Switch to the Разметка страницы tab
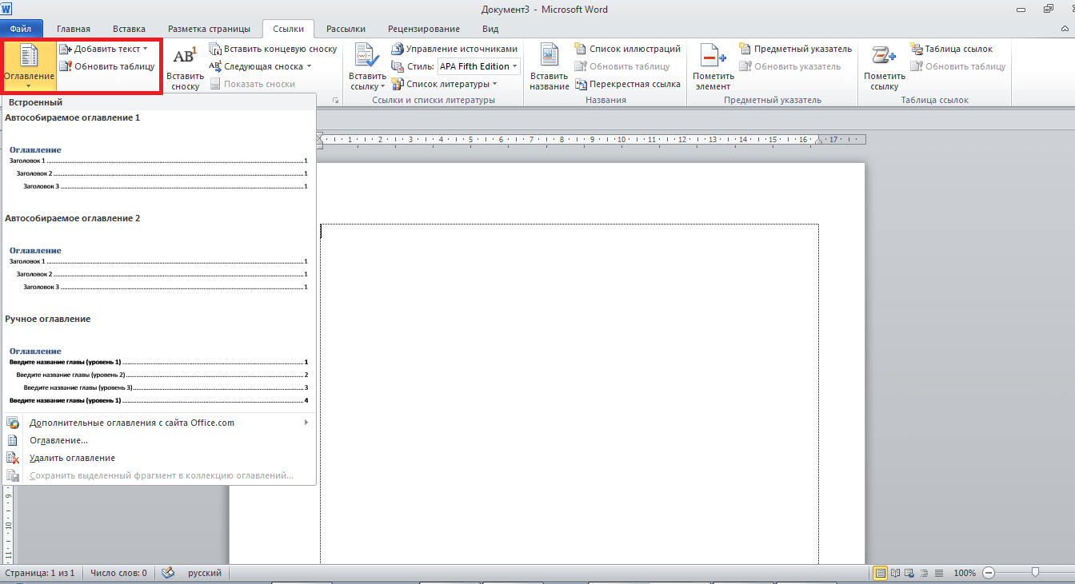The width and height of the screenshot is (1075, 584). pos(209,29)
